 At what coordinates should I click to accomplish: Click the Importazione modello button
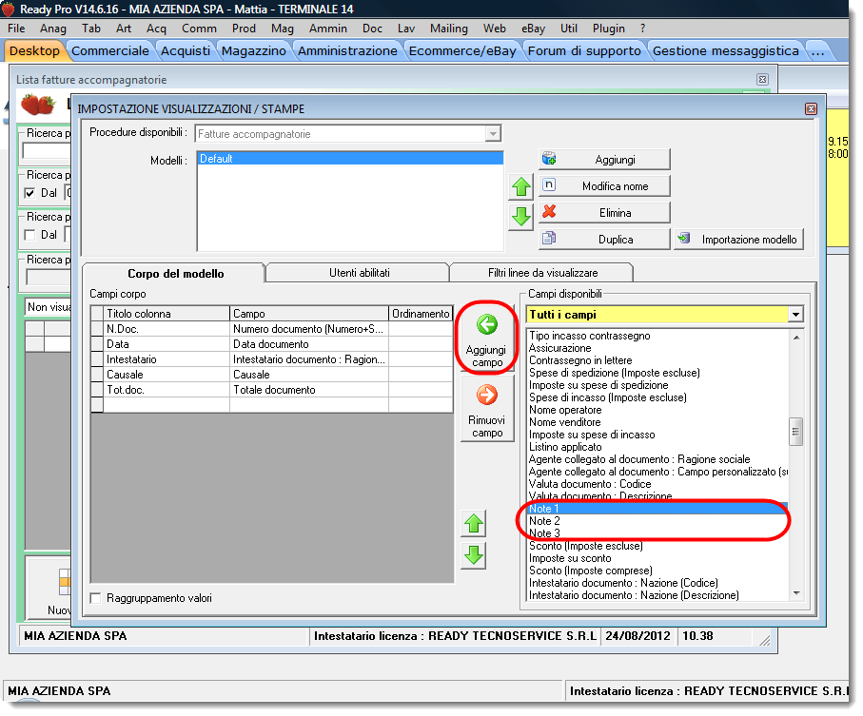click(738, 240)
